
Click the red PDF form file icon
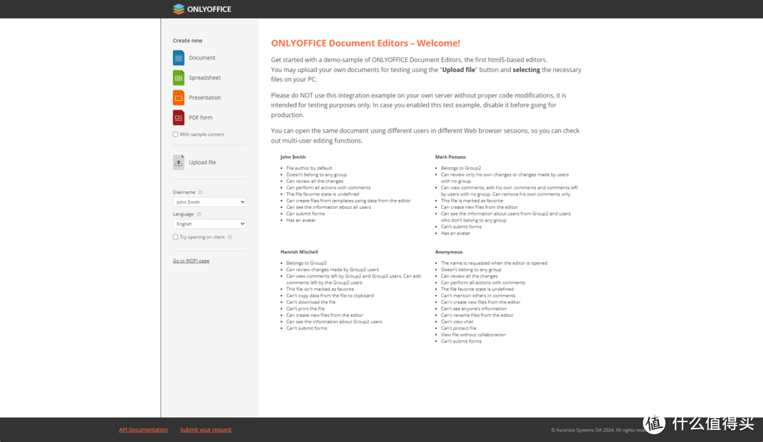click(179, 118)
